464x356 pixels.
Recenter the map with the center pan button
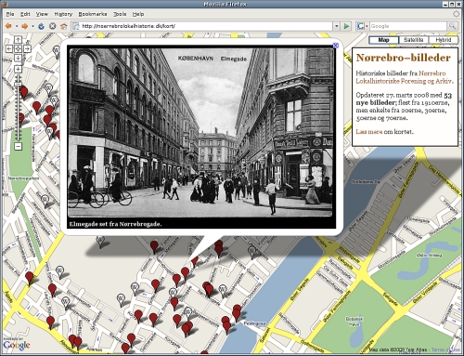tap(18, 48)
